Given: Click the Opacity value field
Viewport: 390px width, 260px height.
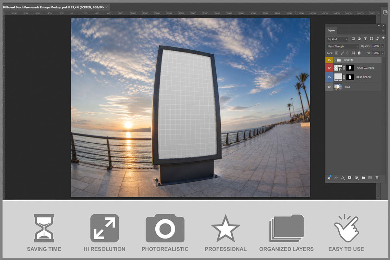Looking at the screenshot, I should point(376,46).
